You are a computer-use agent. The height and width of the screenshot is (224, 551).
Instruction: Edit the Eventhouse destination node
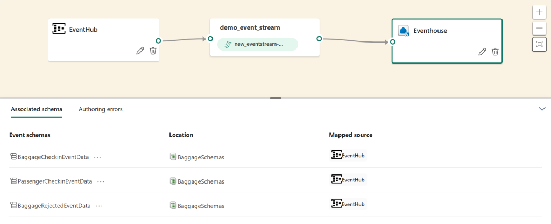pos(482,52)
